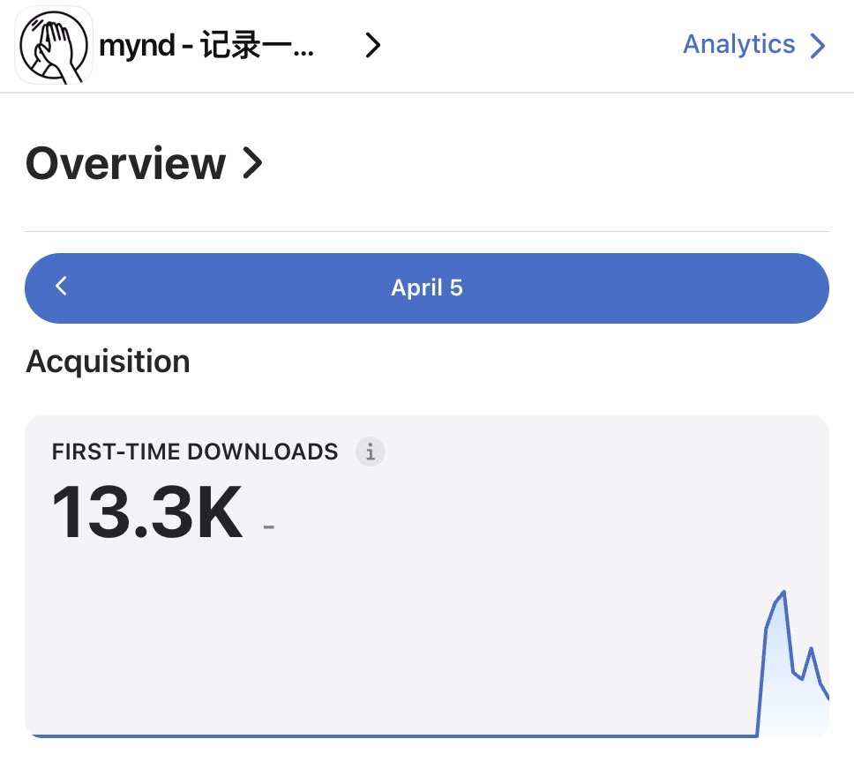Expand app switcher chevron beside mynd

point(372,45)
